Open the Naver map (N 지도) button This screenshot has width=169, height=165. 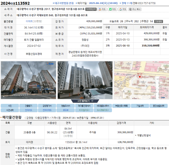[x=112, y=9]
